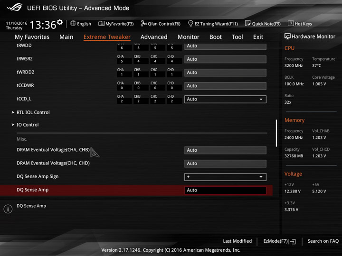342x256 pixels.
Task: Select the tRWSR2 row label
Action: [24, 59]
